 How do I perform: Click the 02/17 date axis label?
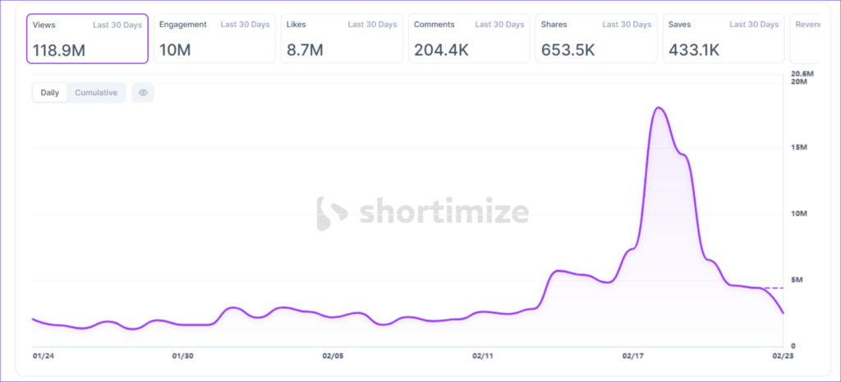click(632, 357)
